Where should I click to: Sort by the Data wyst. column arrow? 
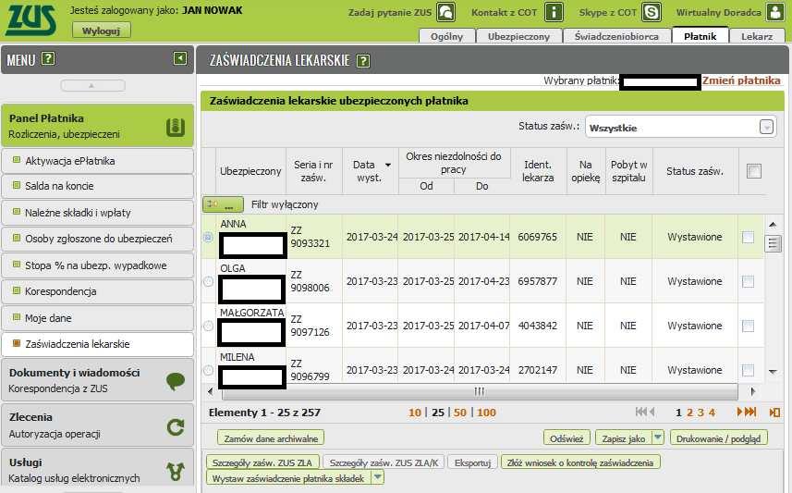pyautogui.click(x=388, y=165)
